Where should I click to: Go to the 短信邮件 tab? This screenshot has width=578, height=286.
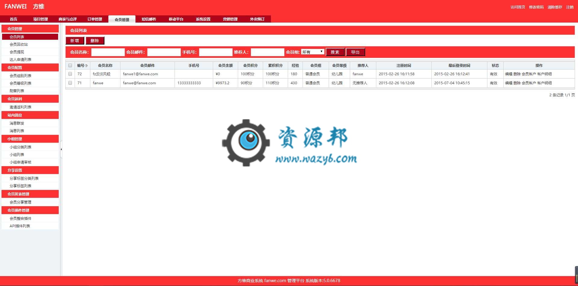pyautogui.click(x=149, y=19)
